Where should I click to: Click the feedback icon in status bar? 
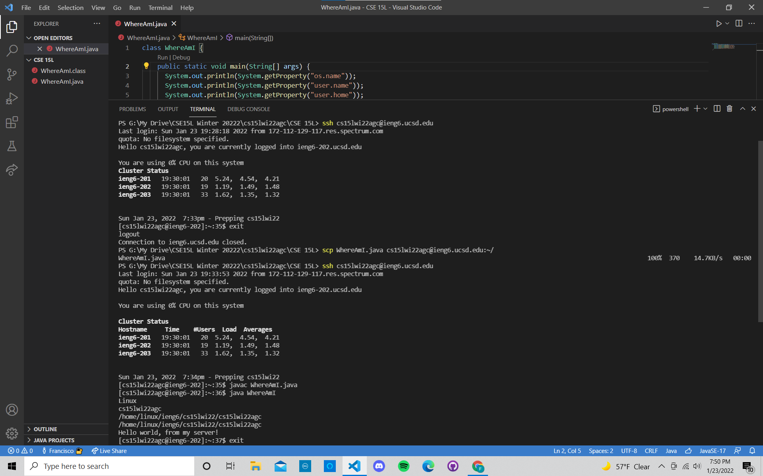[738, 451]
